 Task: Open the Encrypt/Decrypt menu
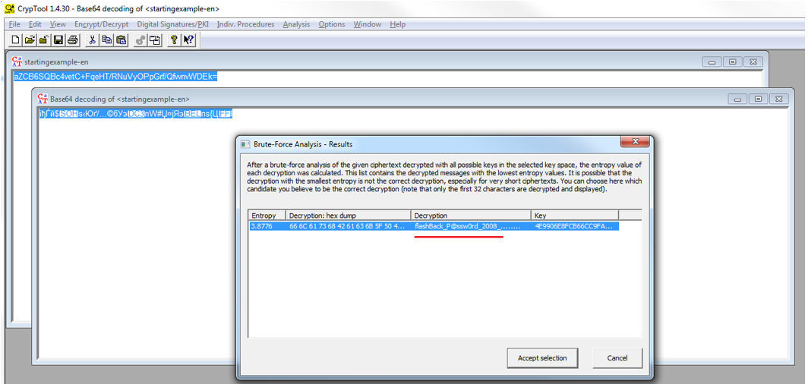(x=101, y=24)
